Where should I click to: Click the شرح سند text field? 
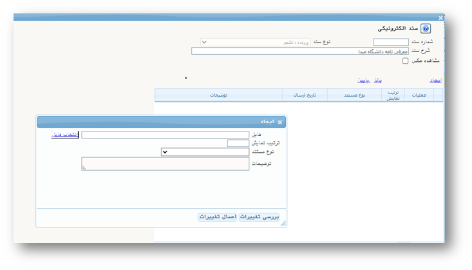tap(300, 52)
